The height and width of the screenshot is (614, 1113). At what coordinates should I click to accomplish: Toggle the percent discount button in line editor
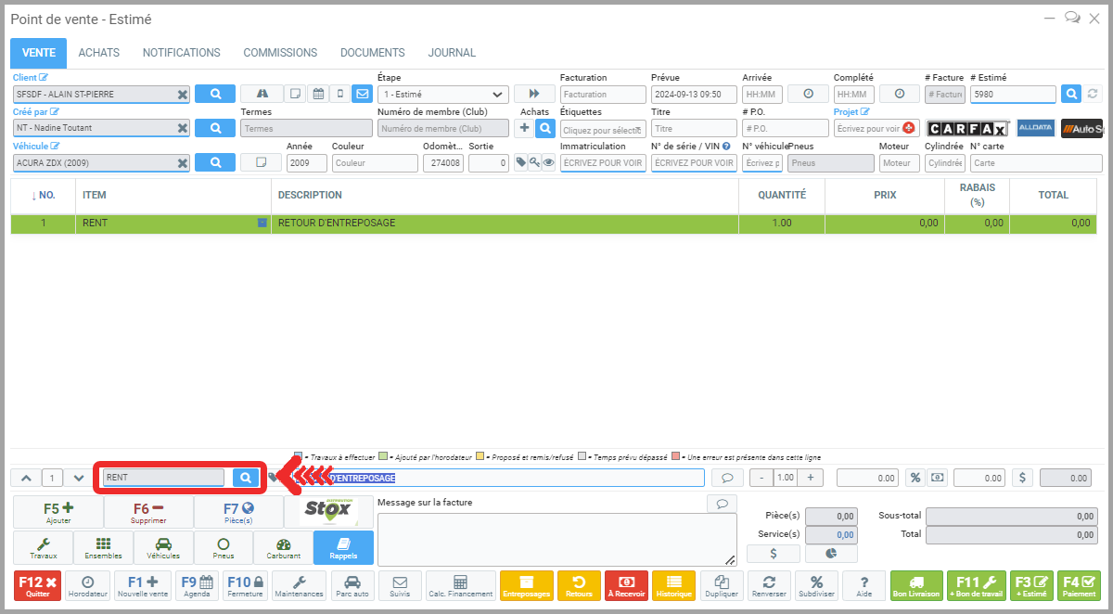(x=914, y=478)
